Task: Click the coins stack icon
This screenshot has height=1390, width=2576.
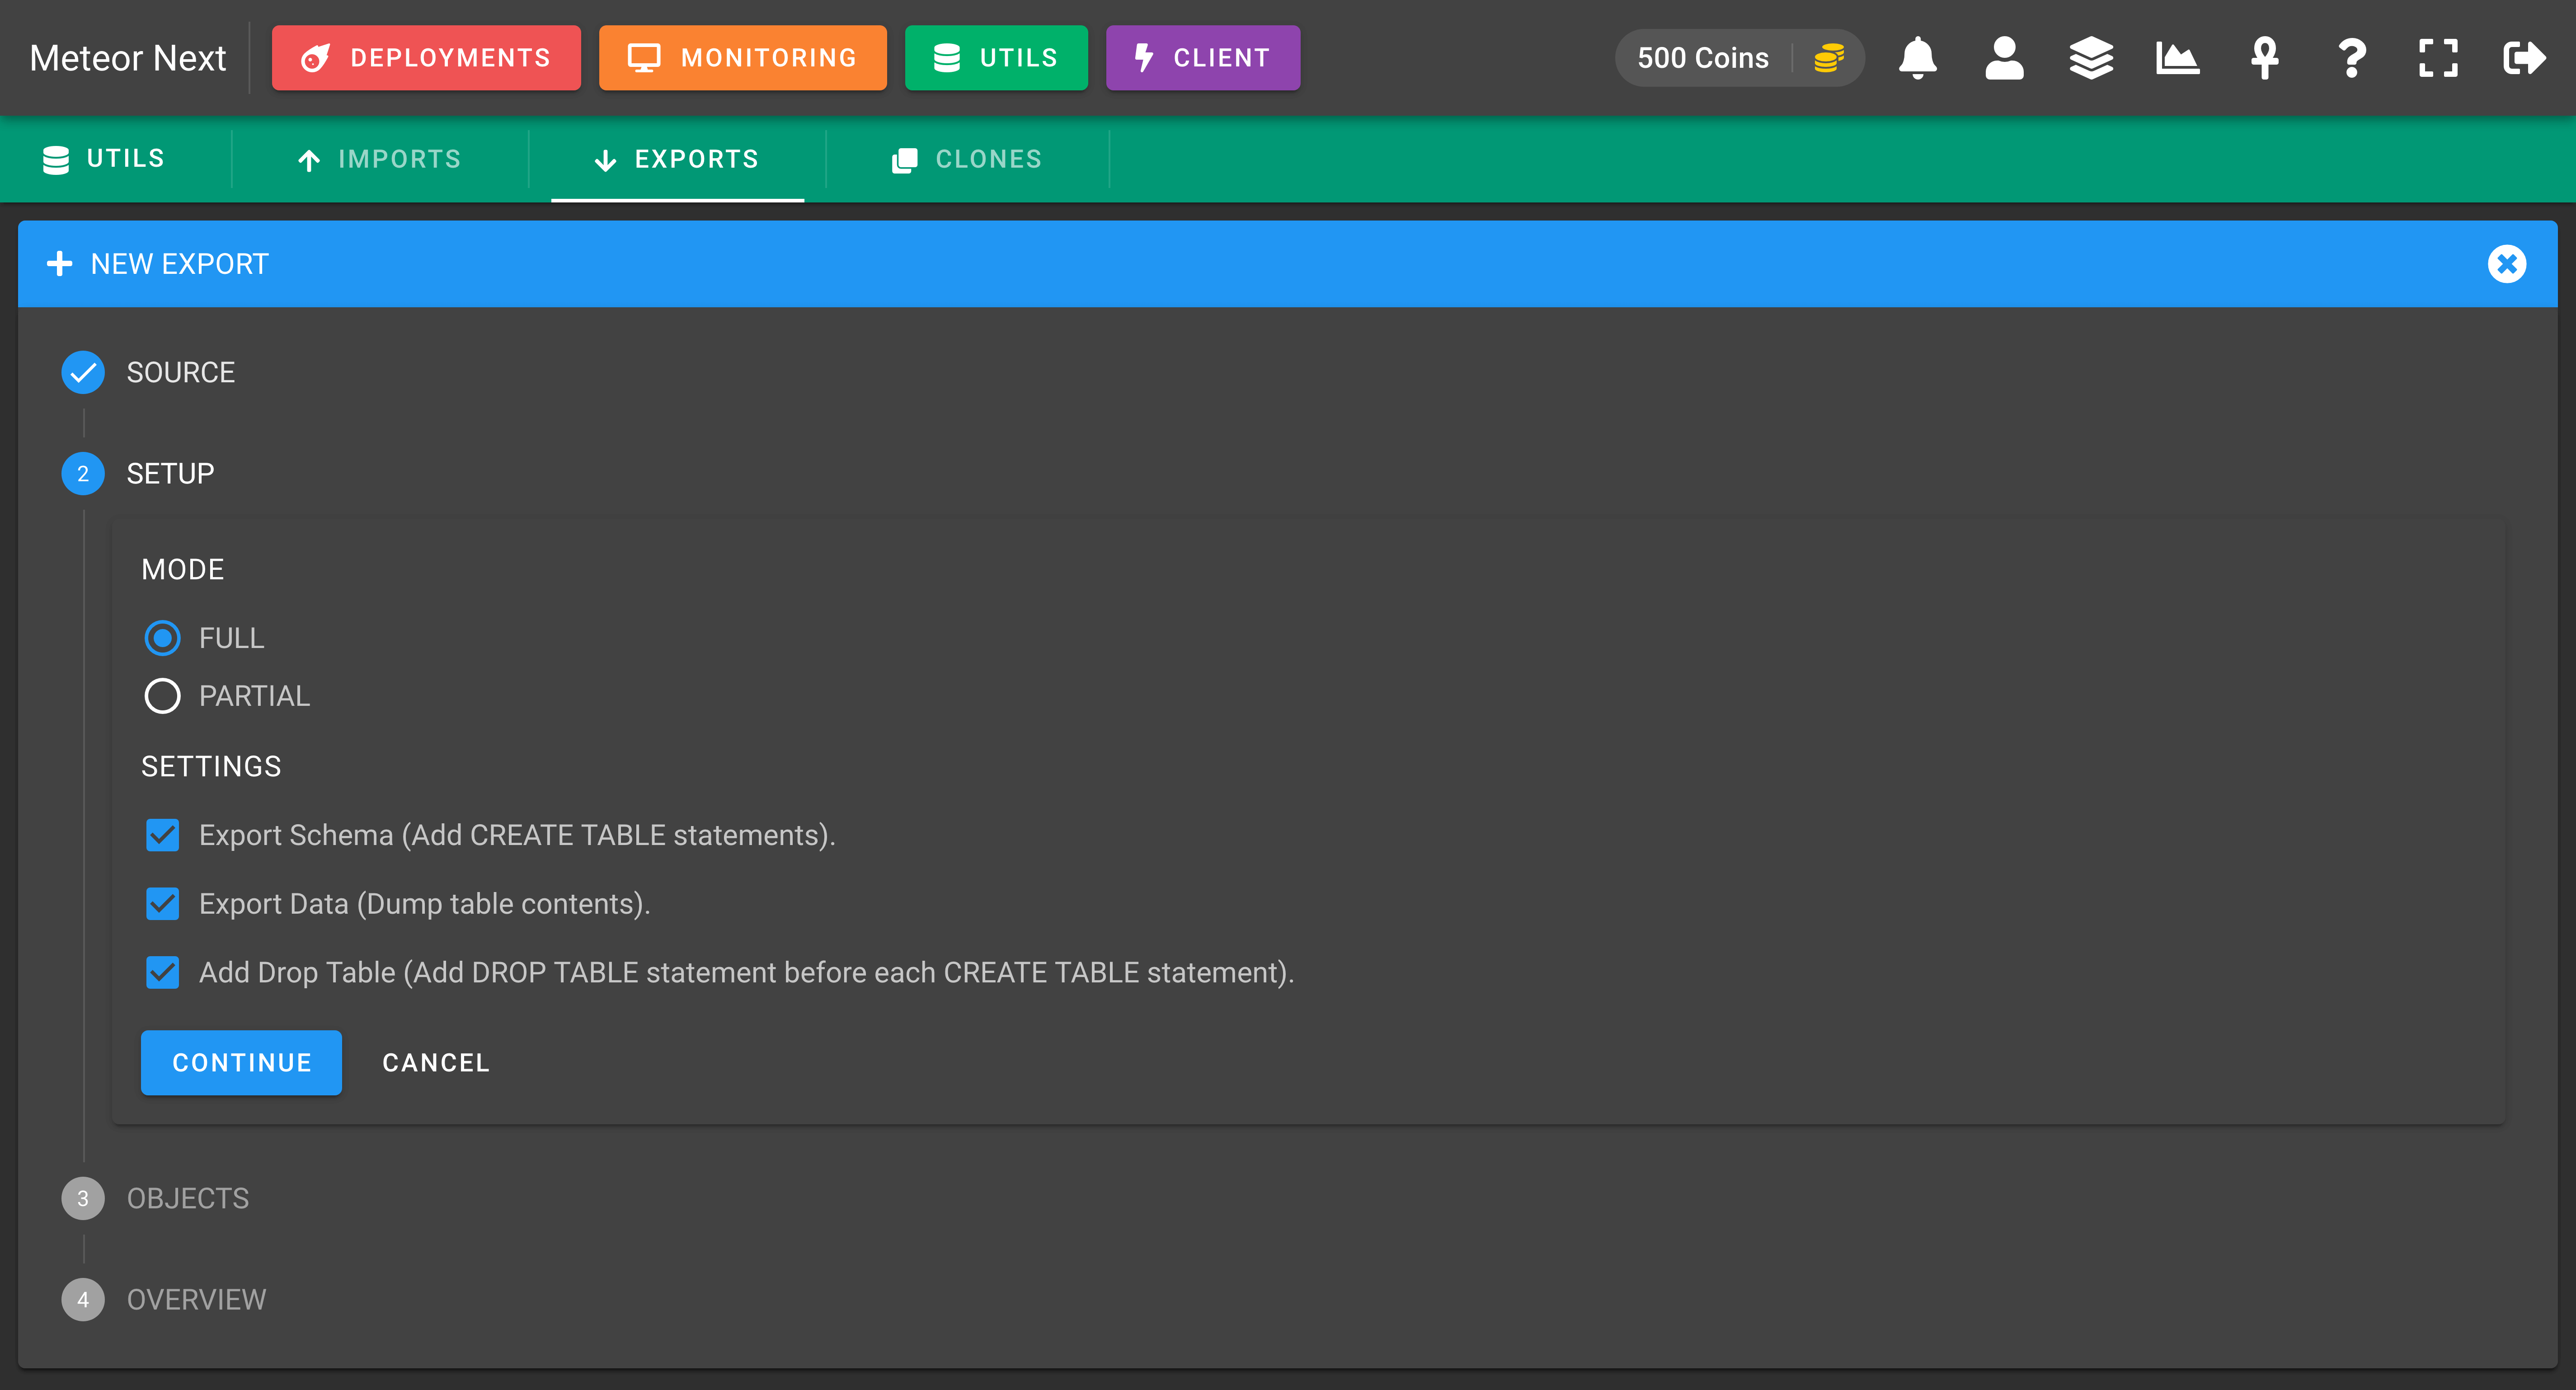Action: pyautogui.click(x=1829, y=58)
